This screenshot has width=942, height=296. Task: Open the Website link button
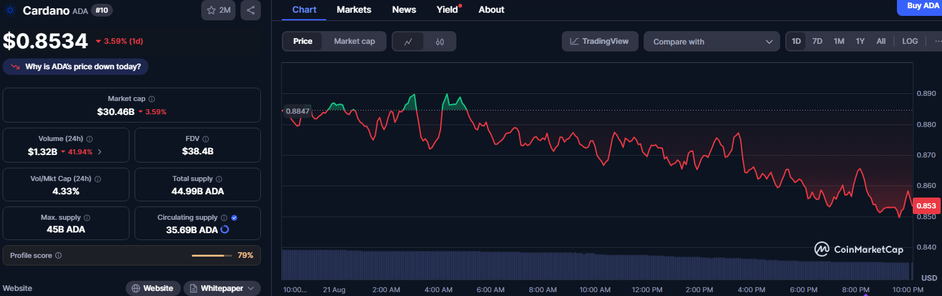point(152,288)
